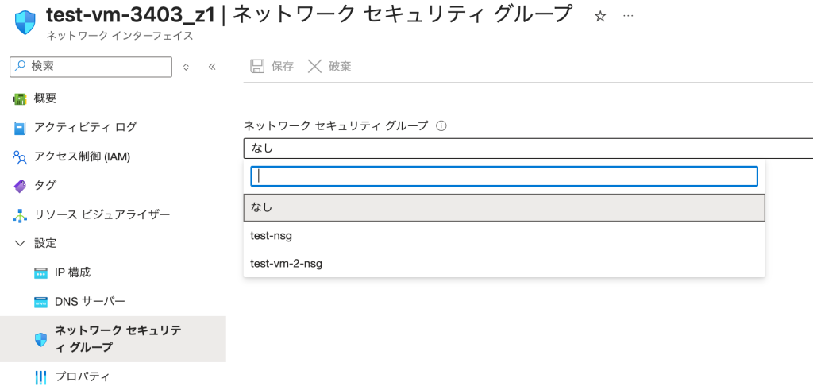Open アクティビティ ログ menu item
This screenshot has height=390, width=813.
(x=85, y=127)
